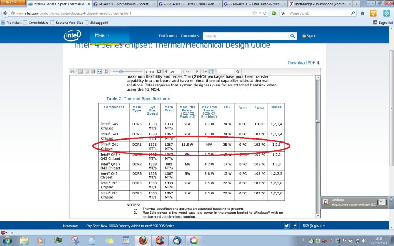The image size is (394, 246).
Task: Open Più visitati bookmark folder
Action: tap(11, 23)
